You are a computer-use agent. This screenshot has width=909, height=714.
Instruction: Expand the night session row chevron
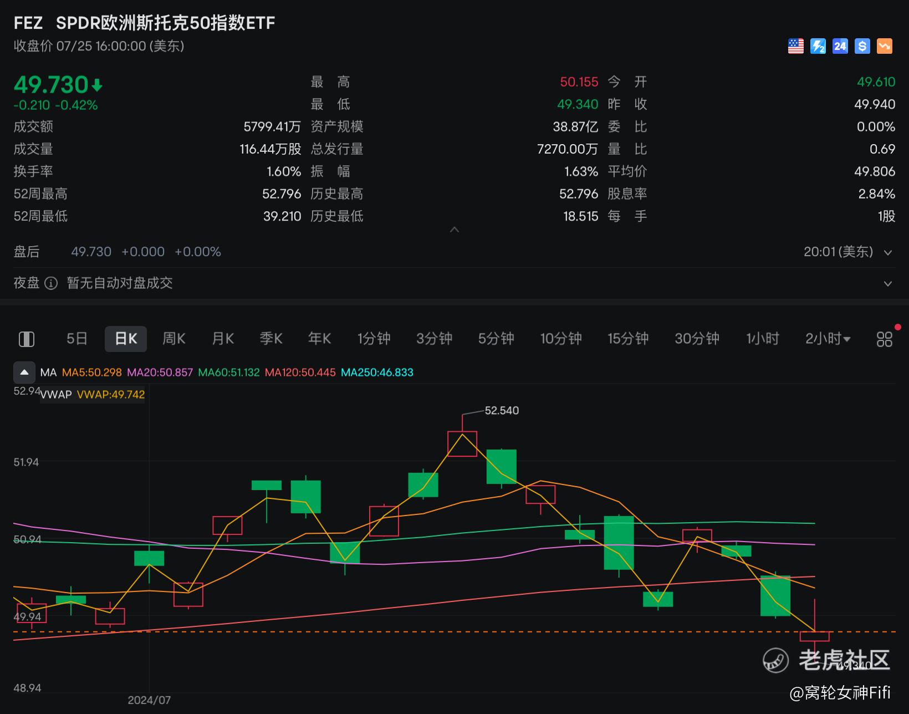point(888,284)
